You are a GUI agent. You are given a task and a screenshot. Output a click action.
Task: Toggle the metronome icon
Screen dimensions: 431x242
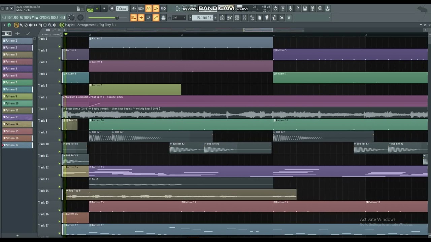pos(134,8)
